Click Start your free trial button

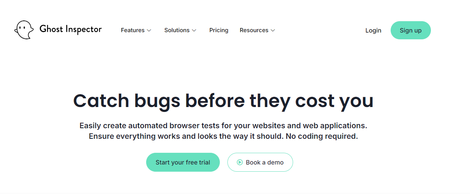click(x=183, y=162)
